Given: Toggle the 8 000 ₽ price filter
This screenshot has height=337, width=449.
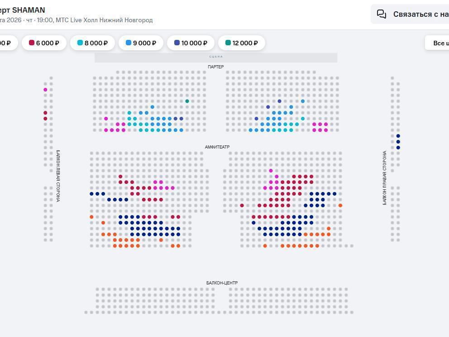Looking at the screenshot, I should pyautogui.click(x=92, y=43).
